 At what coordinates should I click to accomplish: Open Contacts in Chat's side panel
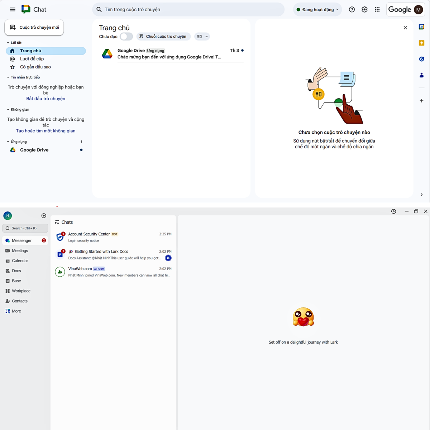pyautogui.click(x=422, y=75)
